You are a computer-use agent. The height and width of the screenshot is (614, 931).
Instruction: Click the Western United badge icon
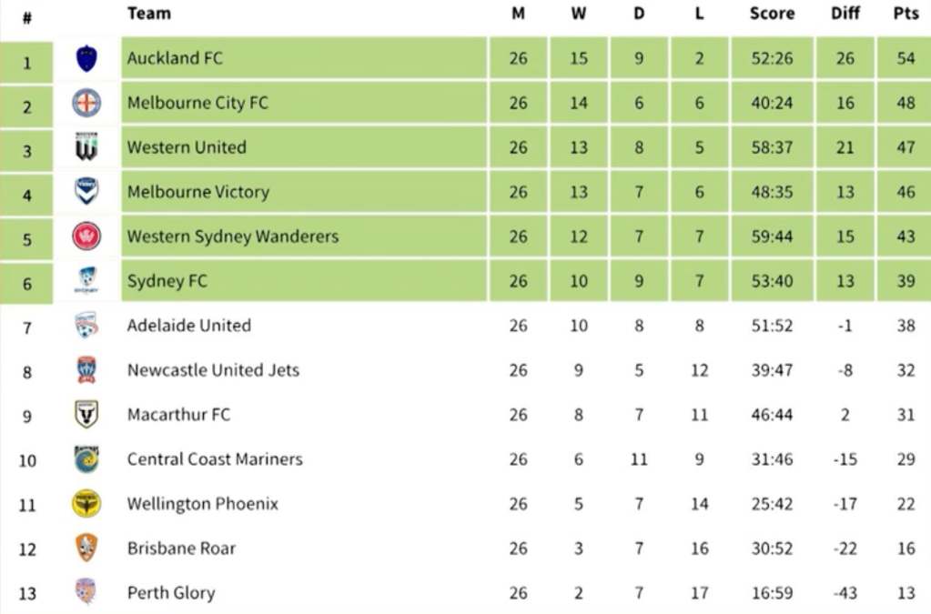[x=86, y=147]
